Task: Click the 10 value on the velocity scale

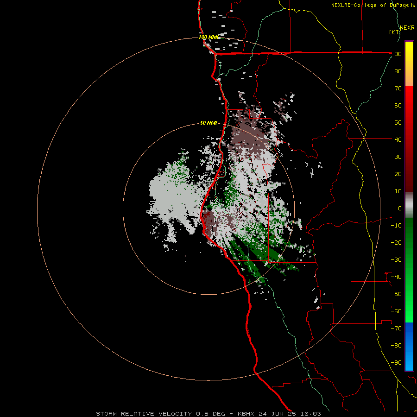Action: [x=398, y=191]
